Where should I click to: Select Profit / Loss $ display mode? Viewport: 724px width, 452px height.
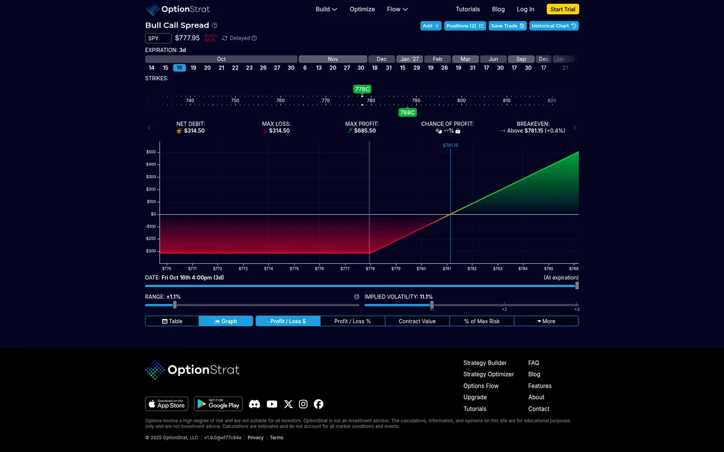tap(288, 321)
